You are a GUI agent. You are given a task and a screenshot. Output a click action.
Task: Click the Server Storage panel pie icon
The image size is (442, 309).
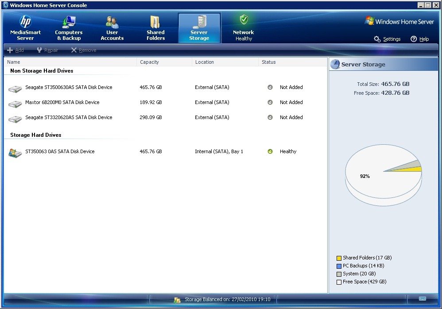pos(335,64)
